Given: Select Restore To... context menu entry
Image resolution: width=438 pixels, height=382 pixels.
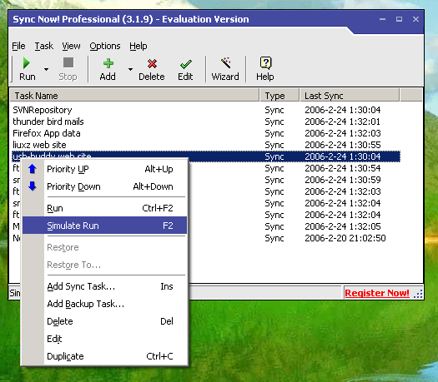Looking at the screenshot, I should click(x=105, y=265).
